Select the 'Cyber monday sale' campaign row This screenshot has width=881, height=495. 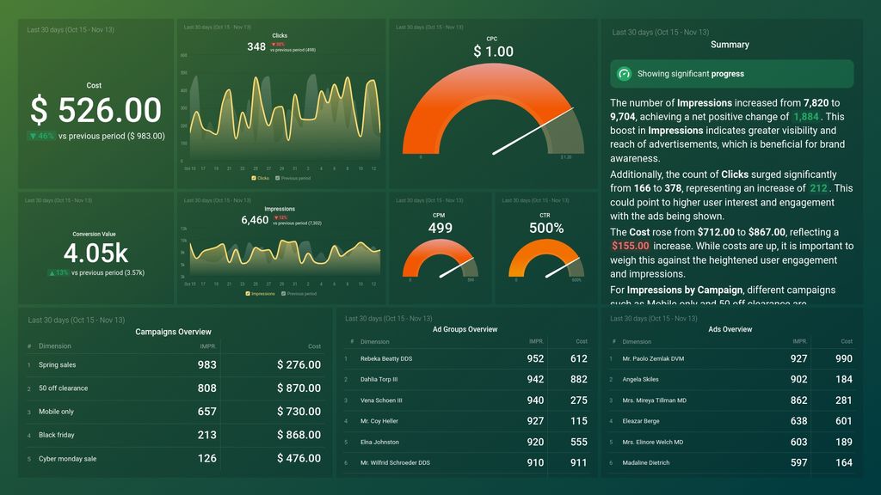point(175,459)
